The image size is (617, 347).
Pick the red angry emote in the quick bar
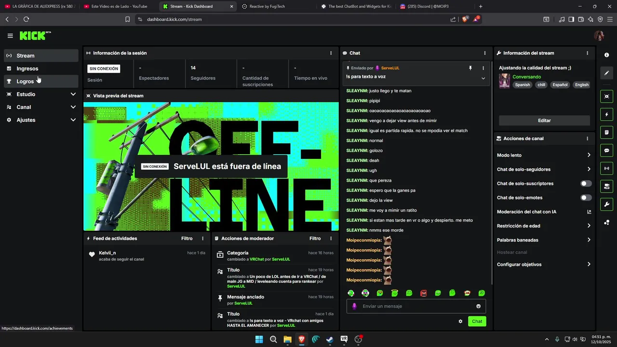(424, 293)
